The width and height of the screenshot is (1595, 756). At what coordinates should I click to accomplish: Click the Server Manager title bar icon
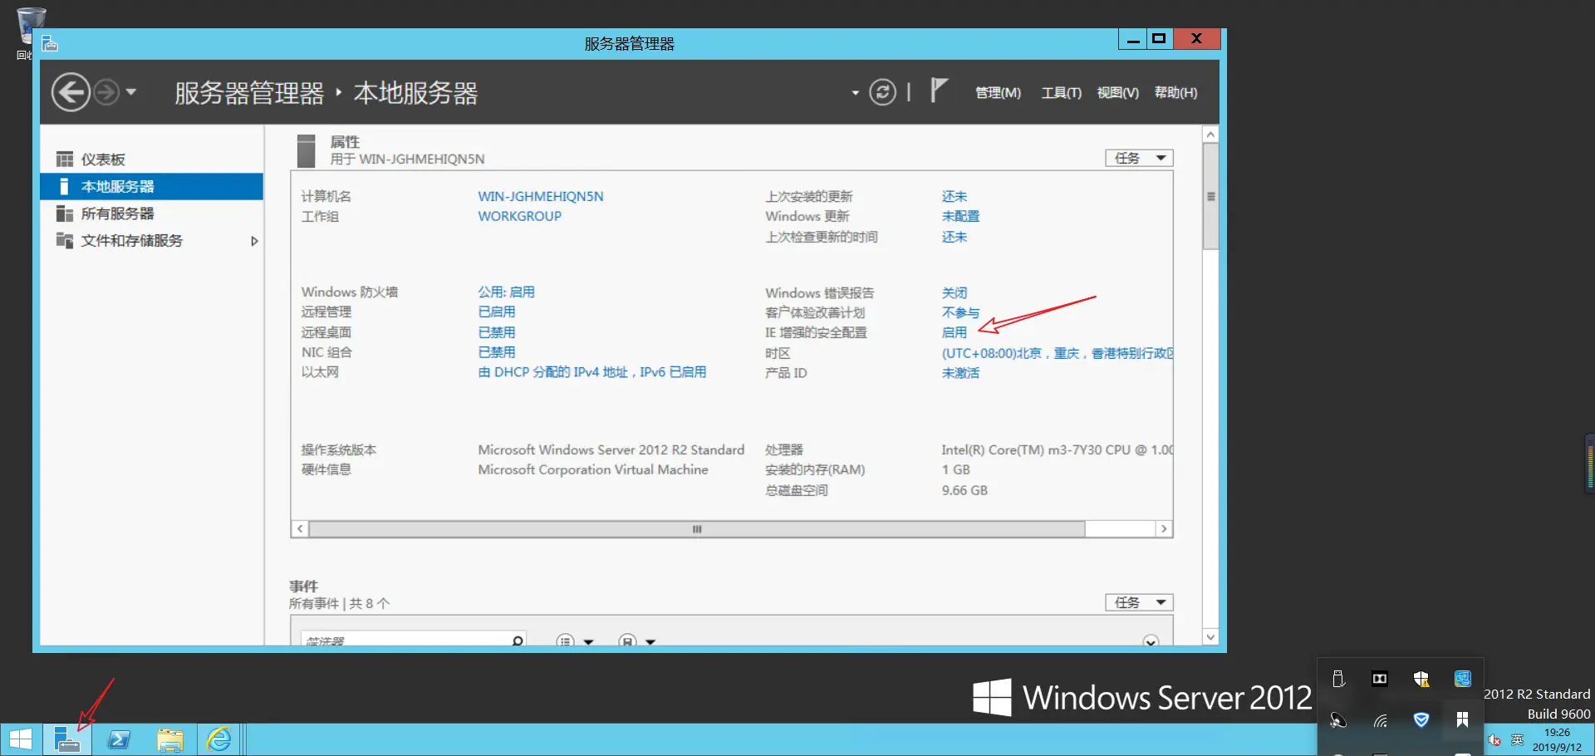50,44
